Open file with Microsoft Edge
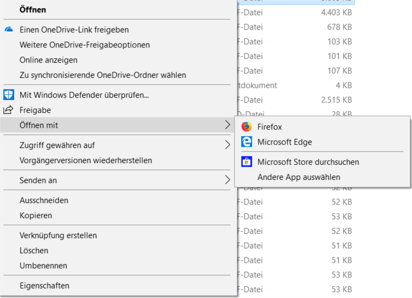The height and width of the screenshot is (298, 412). point(284,142)
